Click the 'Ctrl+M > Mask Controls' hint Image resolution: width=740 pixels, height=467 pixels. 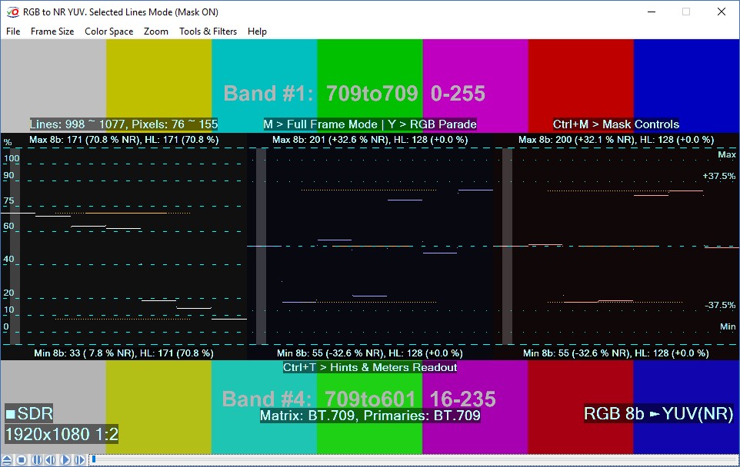point(615,124)
